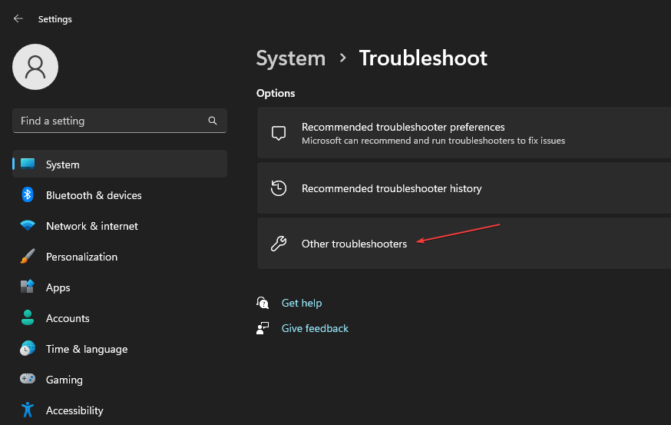
Task: Click the Personalization paintbrush icon
Action: (x=28, y=256)
